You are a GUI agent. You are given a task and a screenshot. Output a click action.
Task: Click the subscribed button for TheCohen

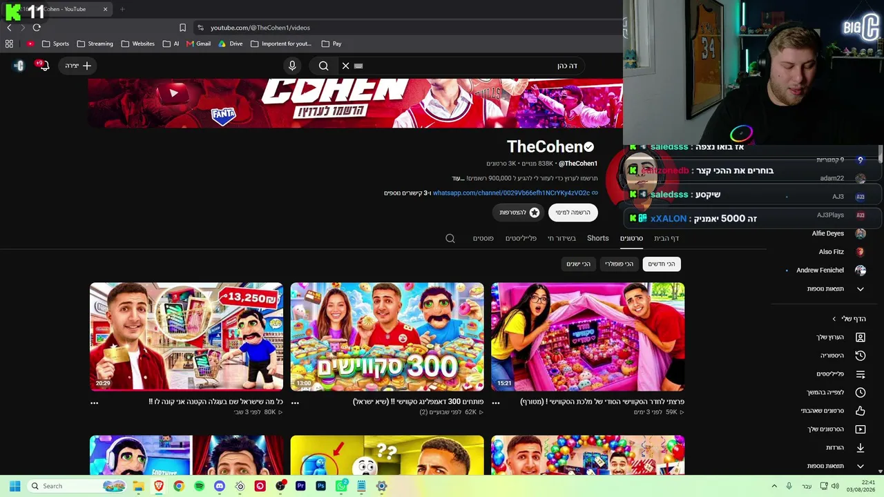point(573,213)
